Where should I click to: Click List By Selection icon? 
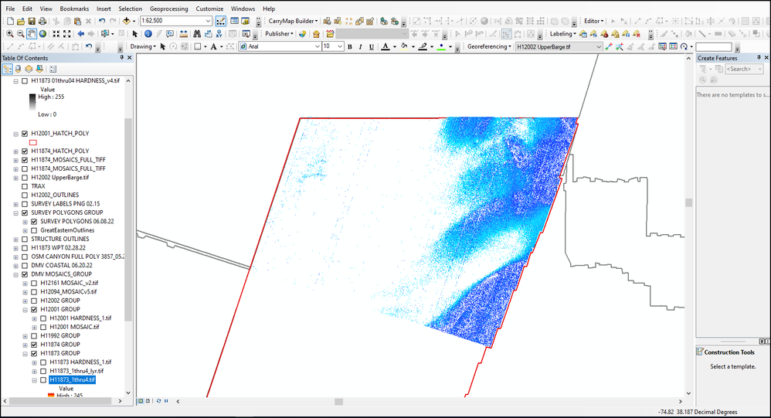point(39,70)
